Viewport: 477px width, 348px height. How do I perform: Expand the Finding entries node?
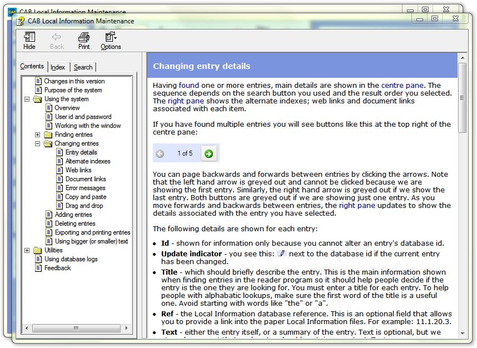point(37,135)
